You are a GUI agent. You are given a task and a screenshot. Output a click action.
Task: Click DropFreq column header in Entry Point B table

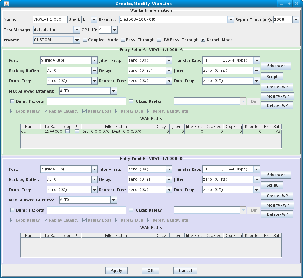pyautogui.click(x=233, y=235)
